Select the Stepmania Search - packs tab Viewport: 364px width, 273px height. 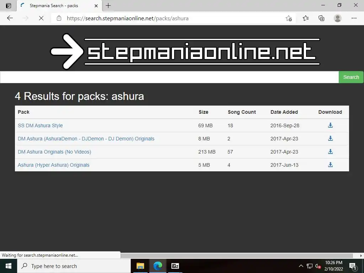59,6
